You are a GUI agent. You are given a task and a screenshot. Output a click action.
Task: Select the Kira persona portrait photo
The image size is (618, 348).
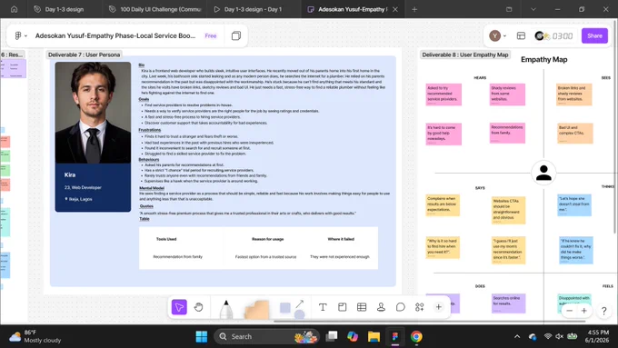[93, 113]
